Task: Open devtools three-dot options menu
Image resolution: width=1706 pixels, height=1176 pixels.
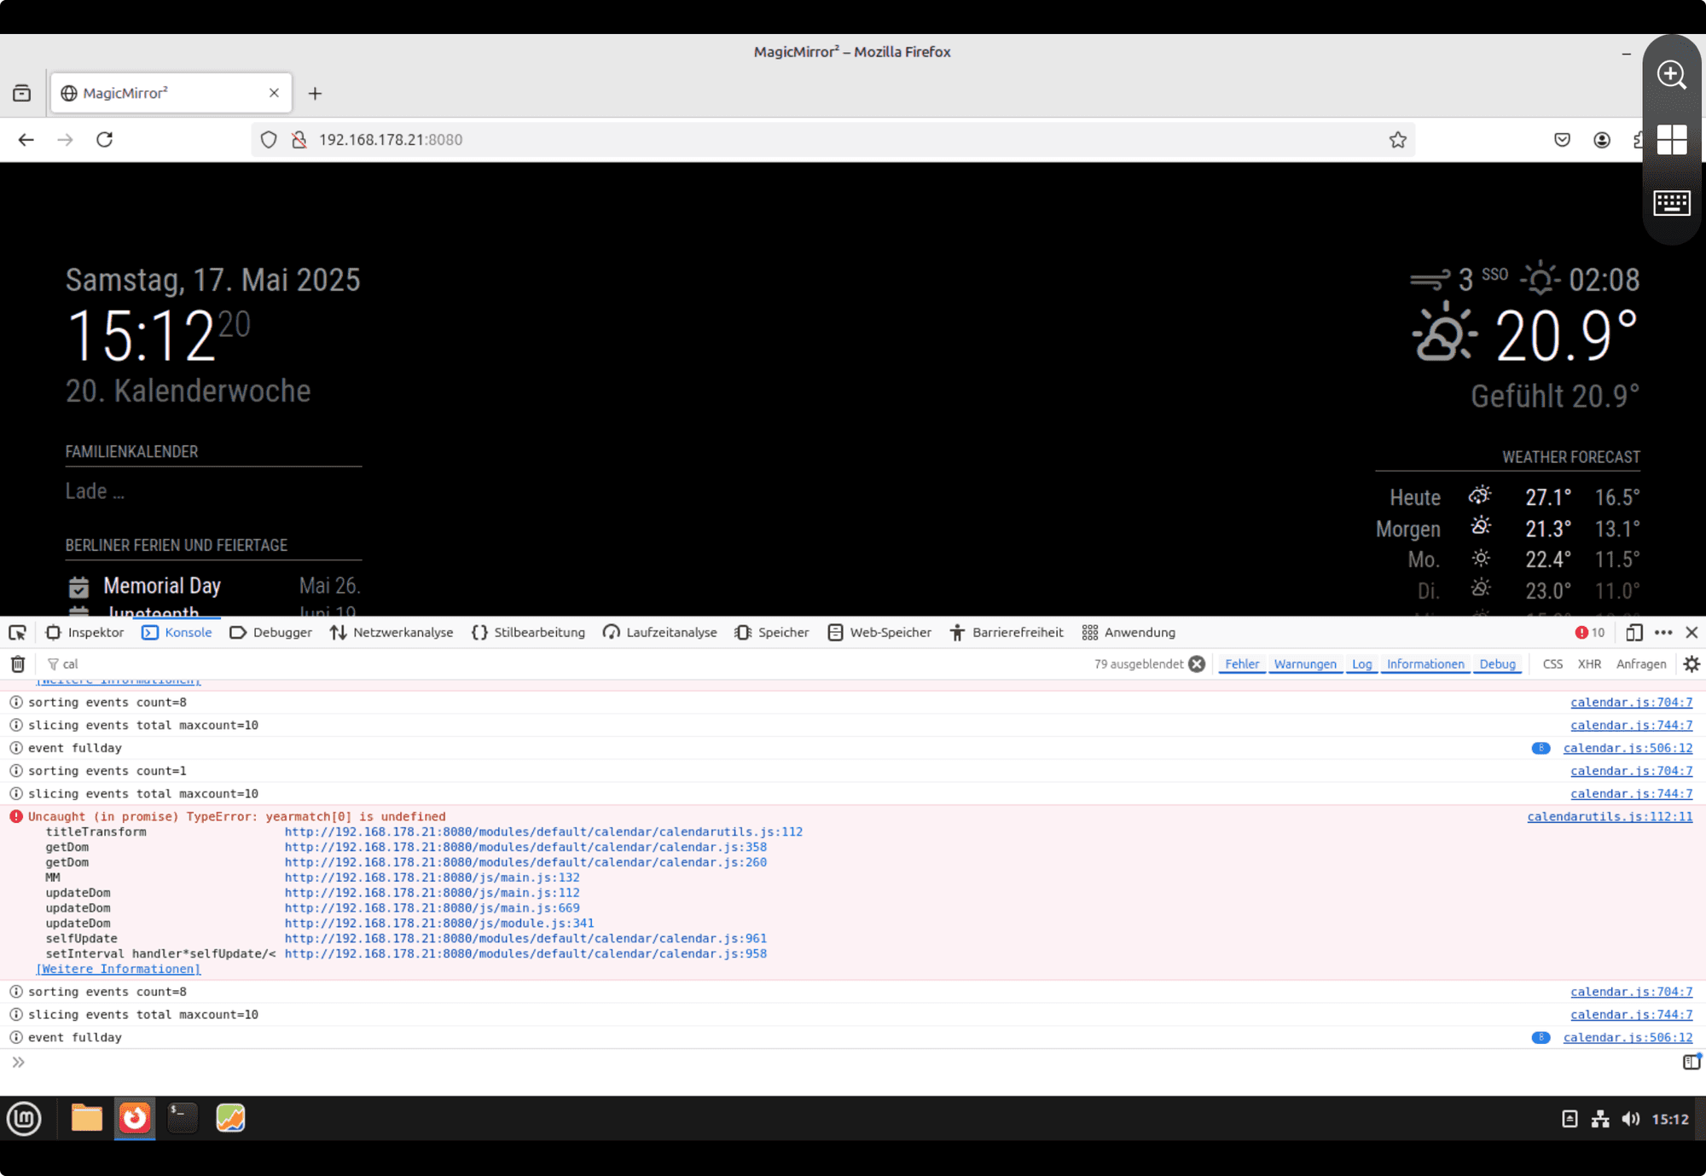Action: click(x=1662, y=632)
